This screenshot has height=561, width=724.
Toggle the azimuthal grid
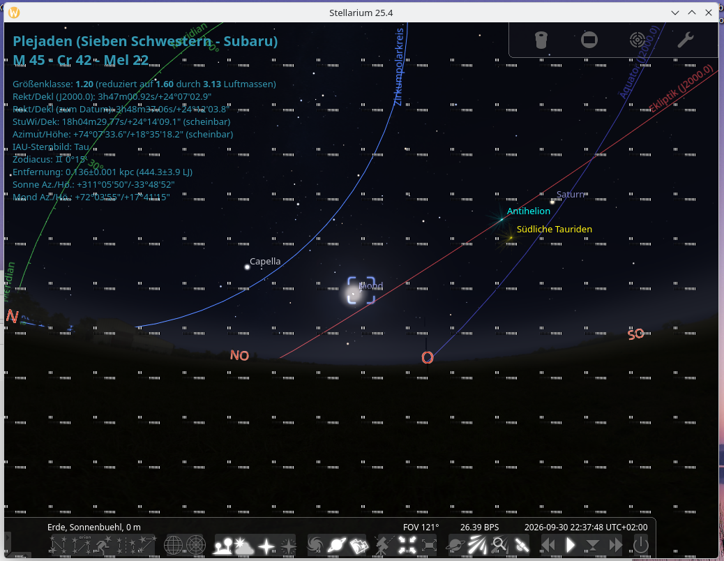196,546
